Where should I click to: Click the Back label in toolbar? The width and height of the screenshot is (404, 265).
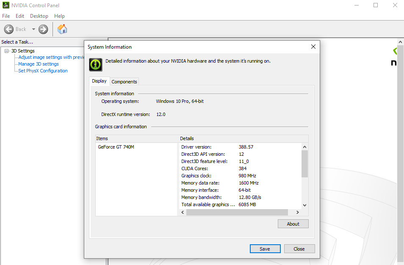click(21, 29)
